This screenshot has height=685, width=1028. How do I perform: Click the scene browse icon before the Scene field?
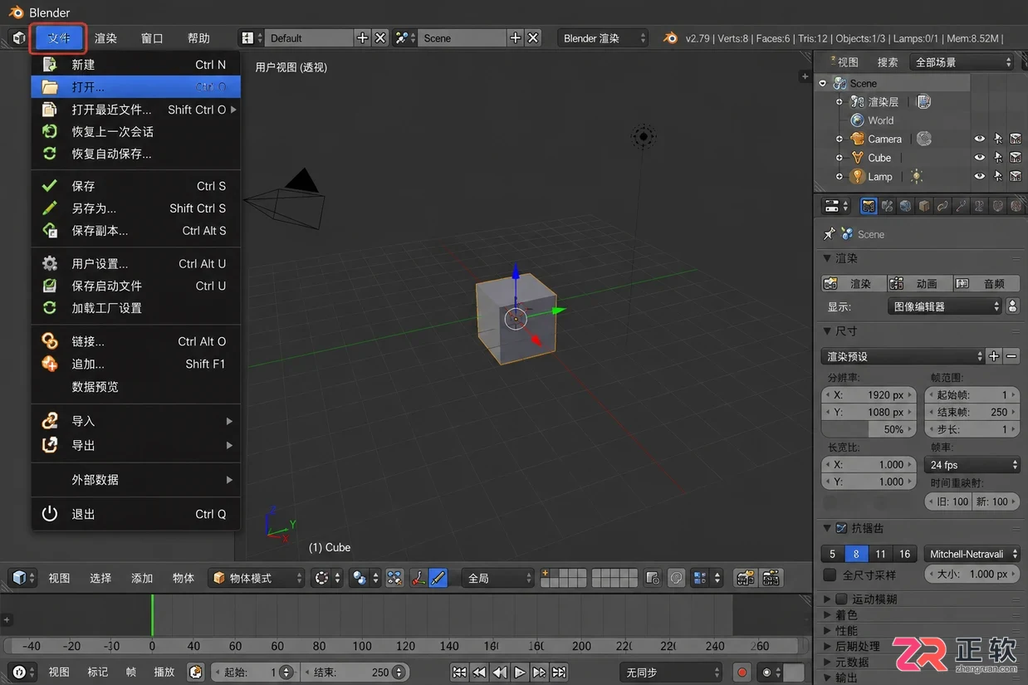(x=404, y=38)
